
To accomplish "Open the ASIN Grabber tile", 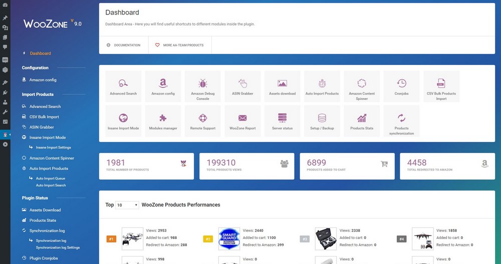I will click(x=242, y=86).
